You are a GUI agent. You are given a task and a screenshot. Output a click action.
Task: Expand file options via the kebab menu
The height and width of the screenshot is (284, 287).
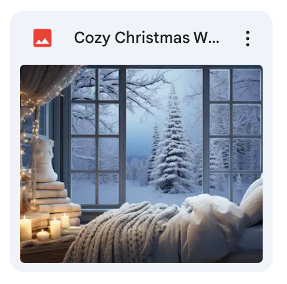tap(247, 39)
